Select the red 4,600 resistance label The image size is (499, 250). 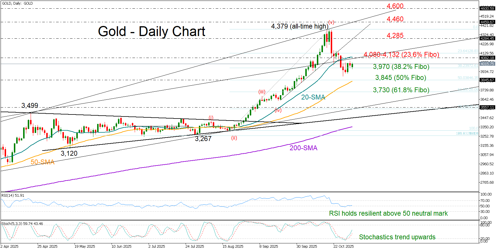[x=395, y=6]
